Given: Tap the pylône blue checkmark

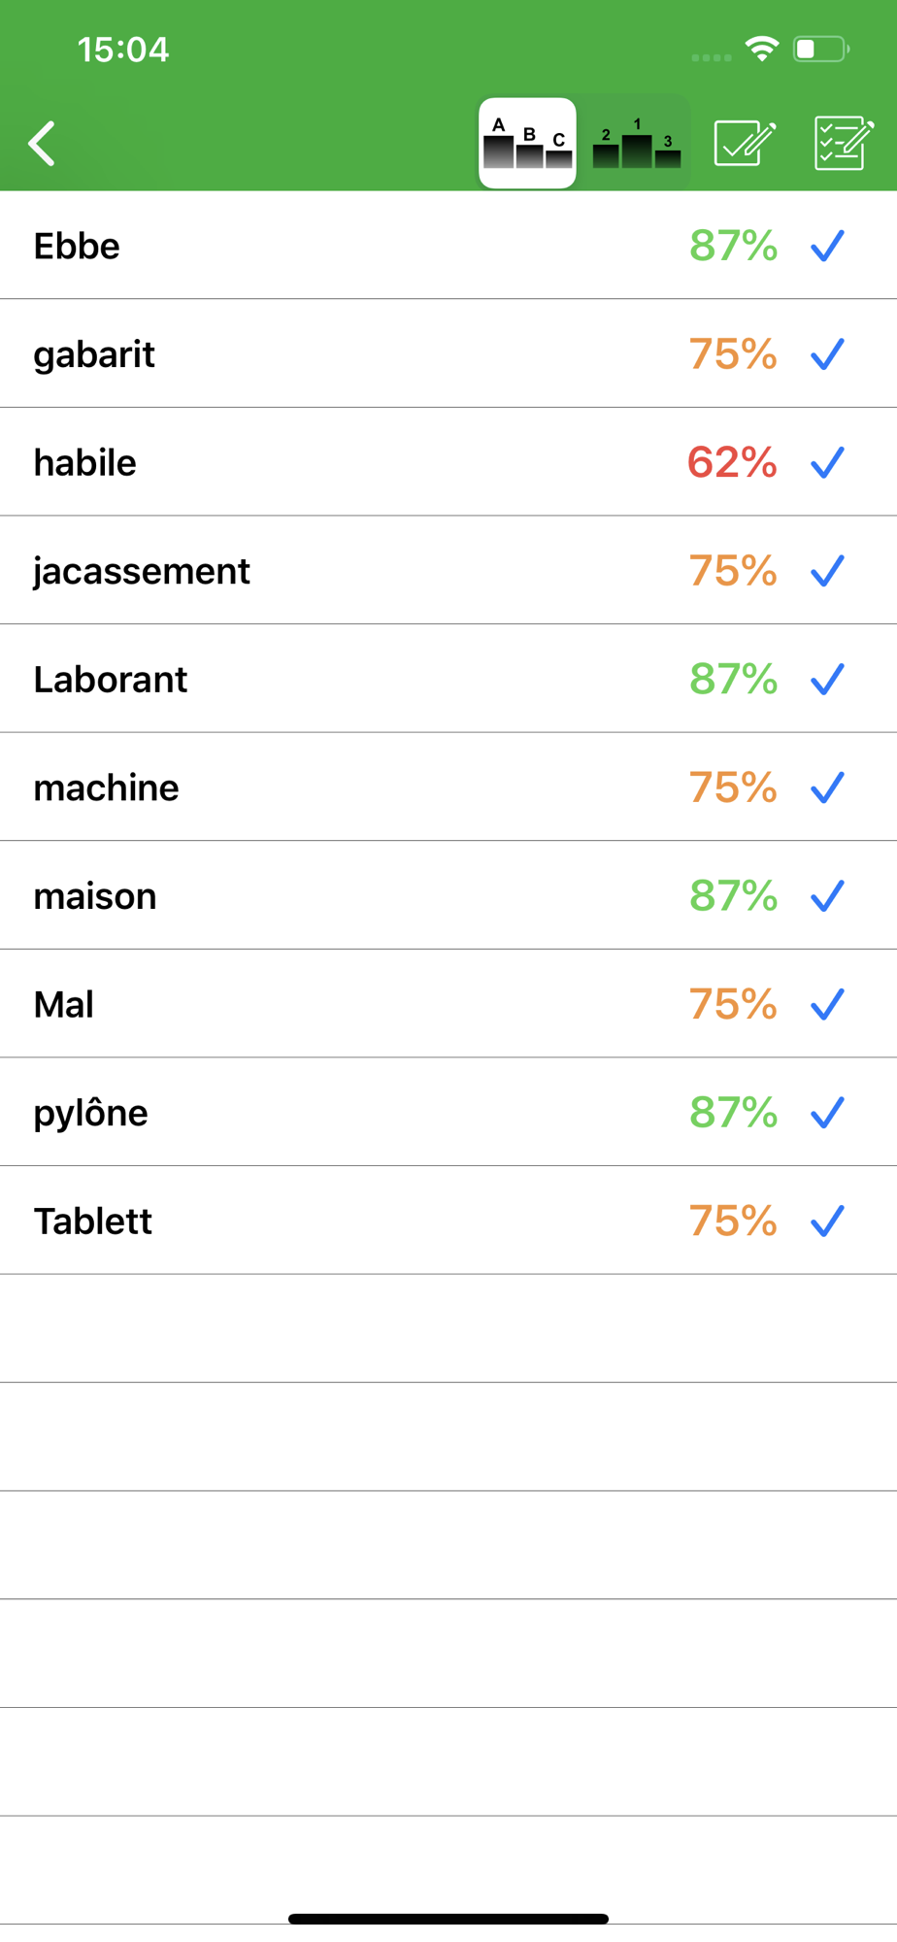Looking at the screenshot, I should [827, 1113].
